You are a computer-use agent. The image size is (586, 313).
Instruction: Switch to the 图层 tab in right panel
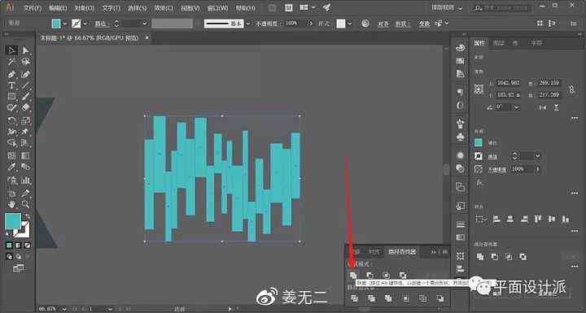(499, 43)
